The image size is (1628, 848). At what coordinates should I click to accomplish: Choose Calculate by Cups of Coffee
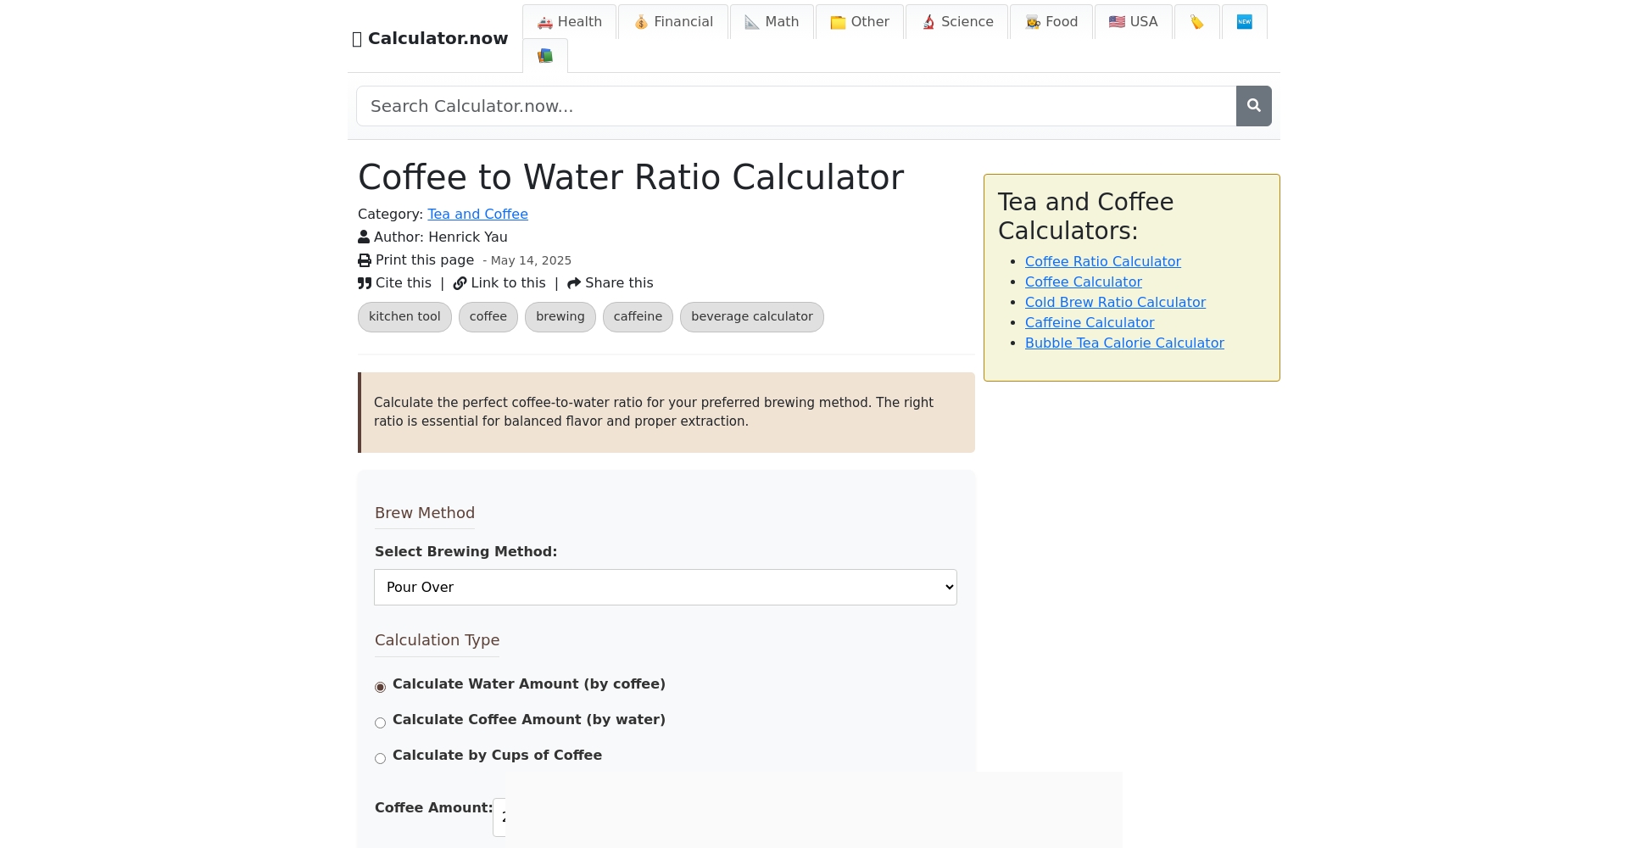[x=381, y=758]
